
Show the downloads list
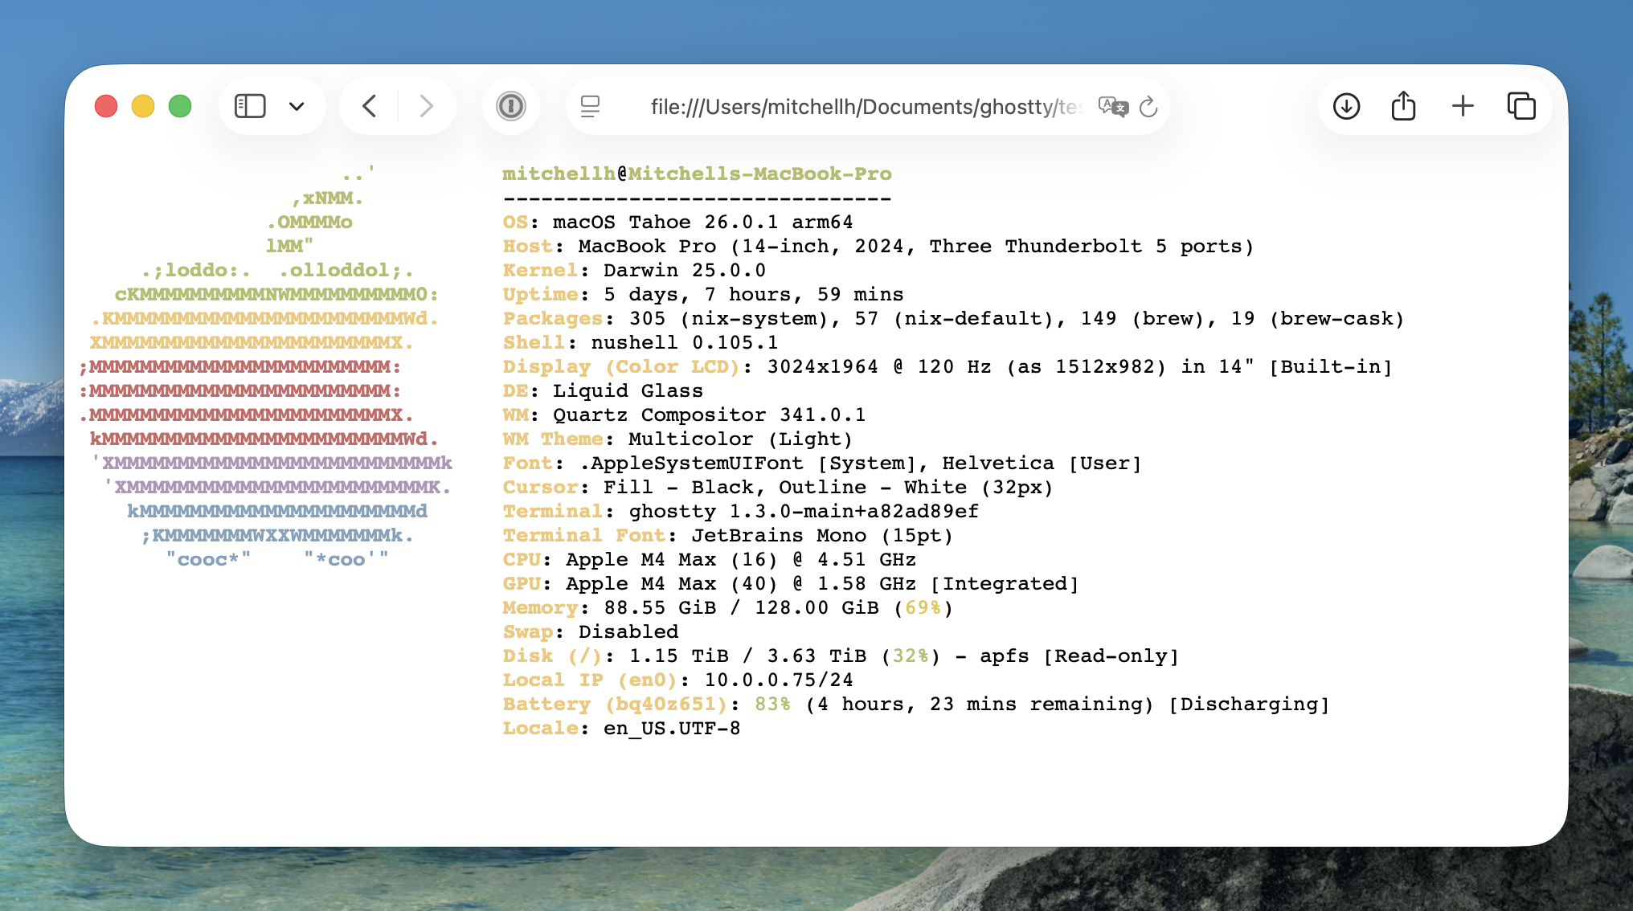(1346, 106)
